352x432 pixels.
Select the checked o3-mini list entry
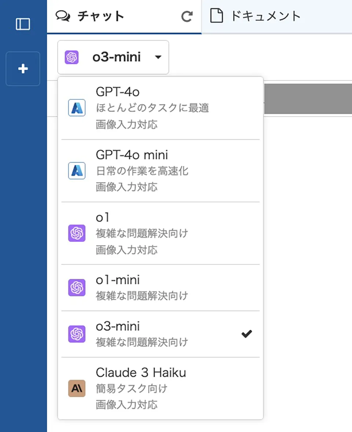(x=161, y=334)
